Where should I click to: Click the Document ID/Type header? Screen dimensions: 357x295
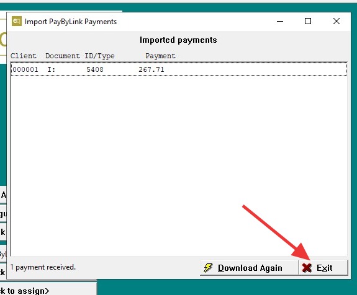79,56
